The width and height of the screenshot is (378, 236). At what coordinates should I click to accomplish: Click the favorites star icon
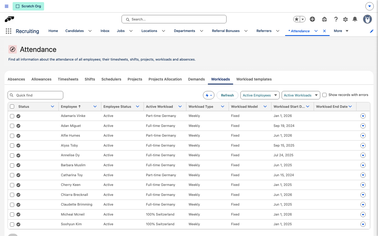[x=297, y=19]
